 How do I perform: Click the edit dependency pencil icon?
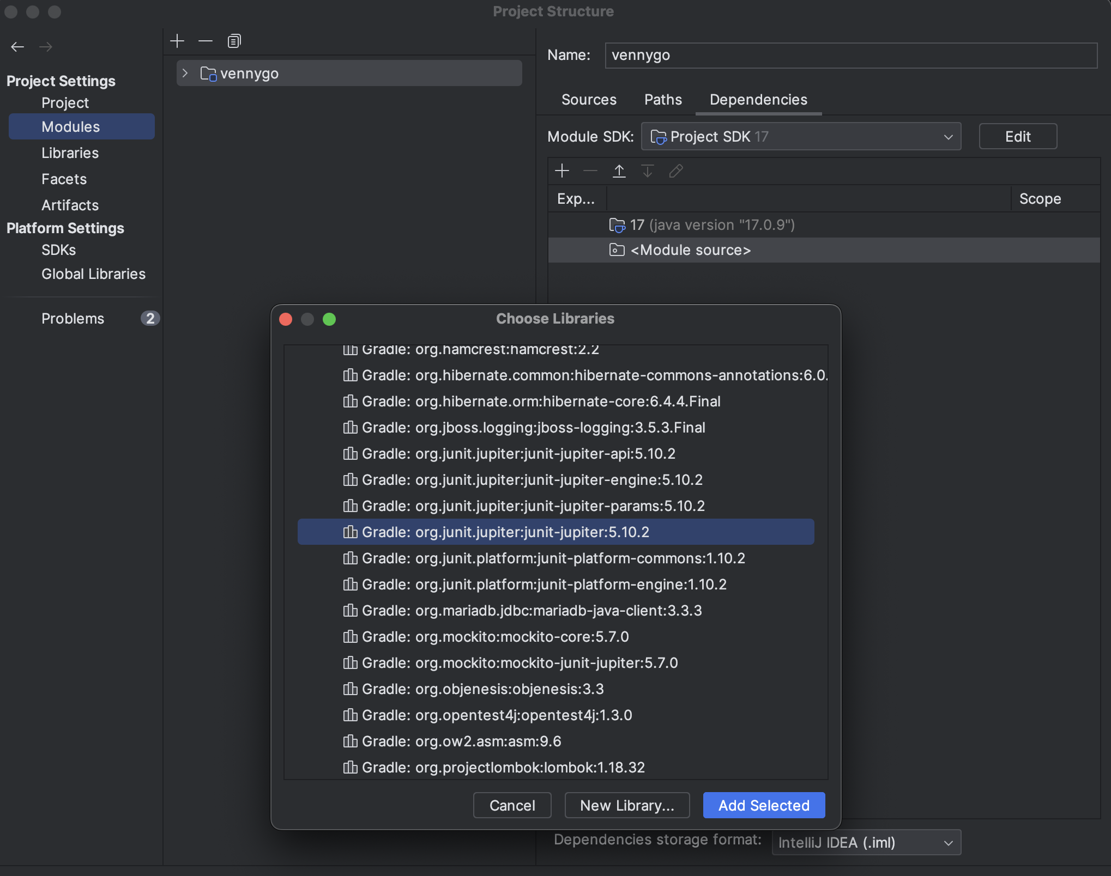675,171
